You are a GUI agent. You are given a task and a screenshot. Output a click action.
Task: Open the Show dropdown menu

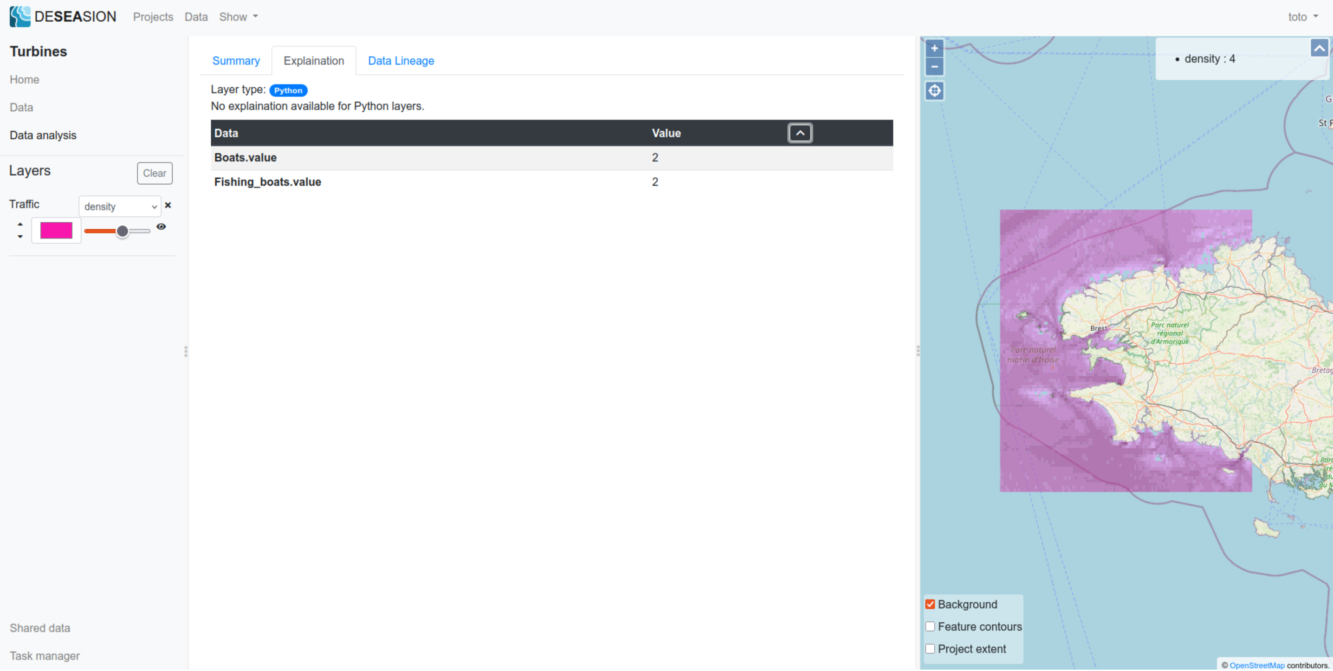tap(238, 17)
